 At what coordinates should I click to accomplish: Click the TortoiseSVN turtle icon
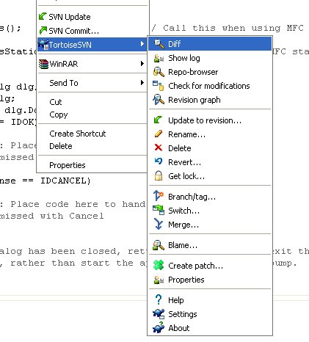[43, 44]
